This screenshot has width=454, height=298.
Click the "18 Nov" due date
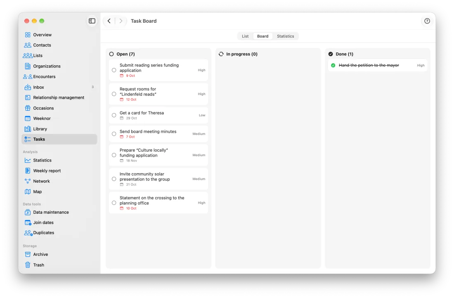point(131,161)
